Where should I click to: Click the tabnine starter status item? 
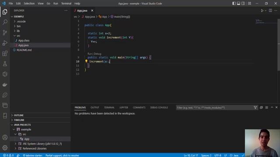[x=33, y=155]
